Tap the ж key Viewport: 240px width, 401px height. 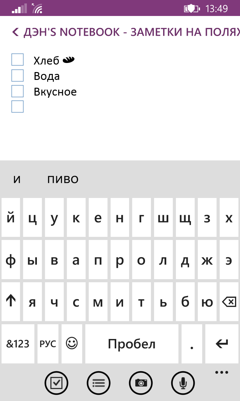(207, 260)
